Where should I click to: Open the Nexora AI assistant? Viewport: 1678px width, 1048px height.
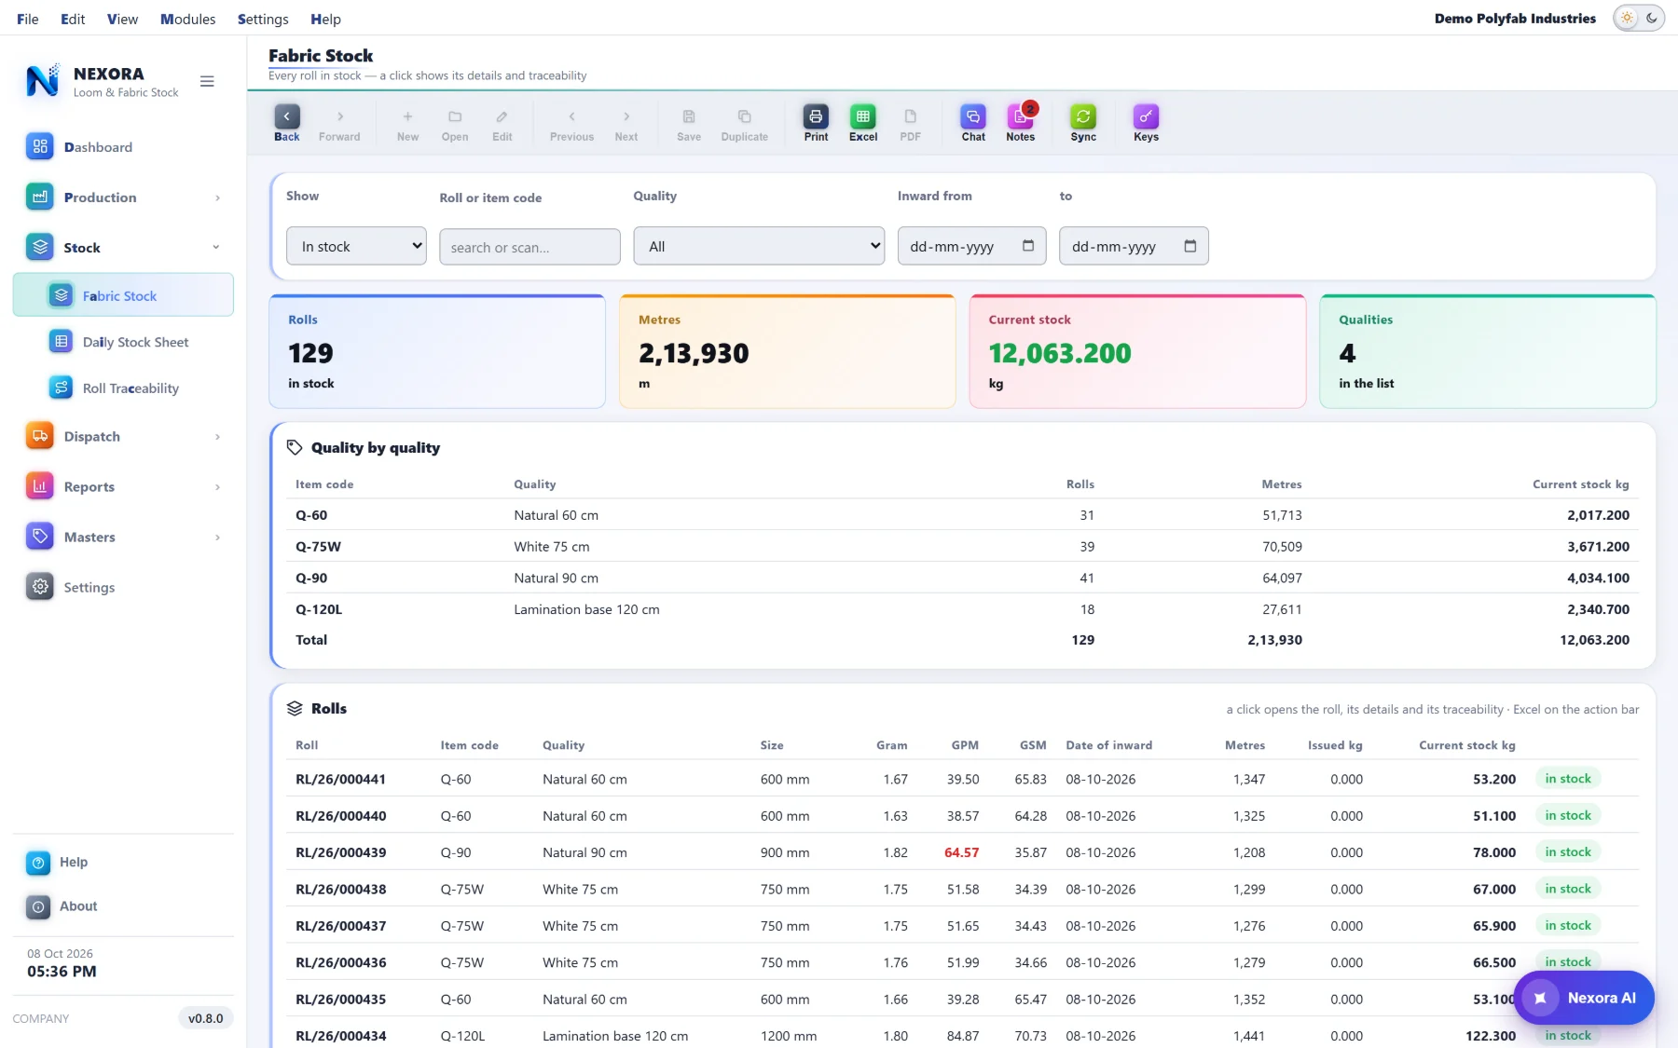point(1584,998)
